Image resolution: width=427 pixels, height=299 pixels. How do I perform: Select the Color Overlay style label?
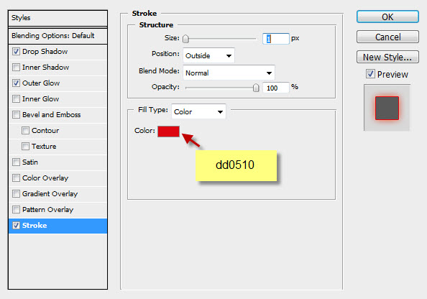coord(45,178)
